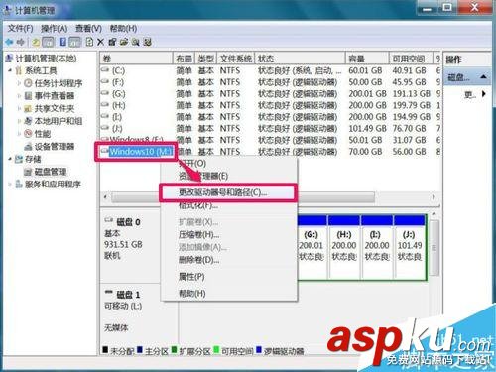This screenshot has height=372, width=496.
Task: Expand the 共享文件夹 node arrow
Action: point(19,108)
